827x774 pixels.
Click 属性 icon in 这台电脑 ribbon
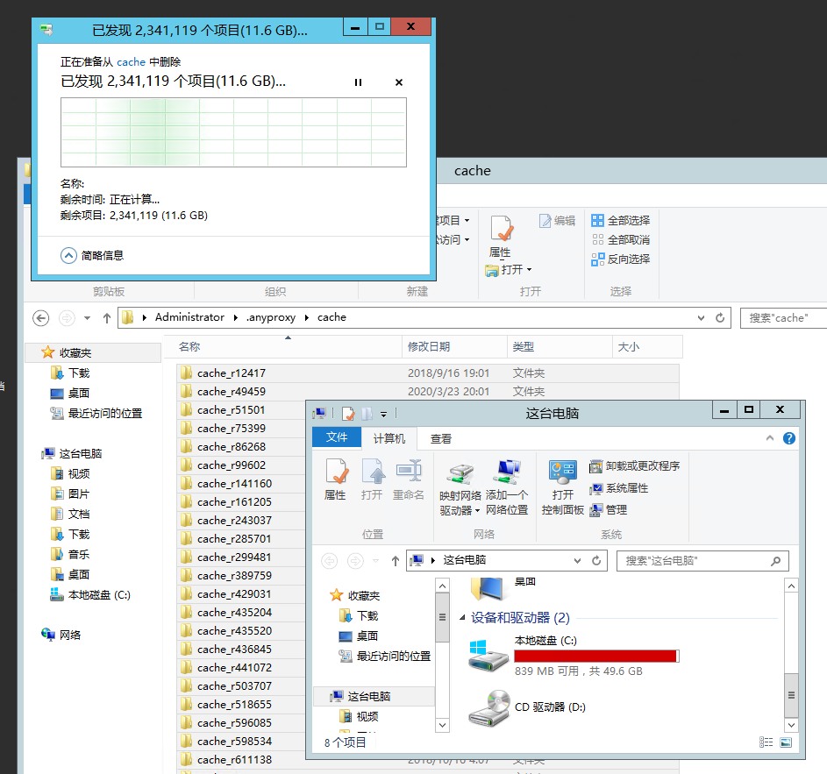pyautogui.click(x=335, y=479)
